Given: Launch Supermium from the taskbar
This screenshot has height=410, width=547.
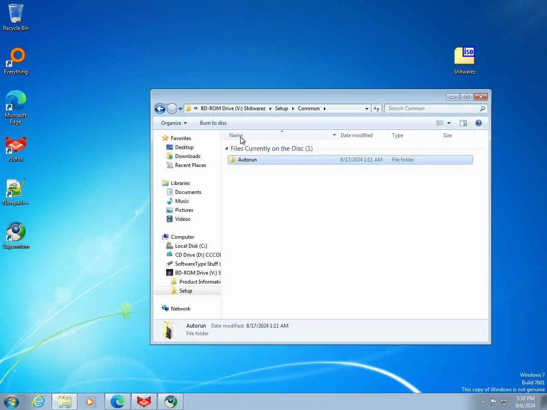Looking at the screenshot, I should (x=171, y=401).
